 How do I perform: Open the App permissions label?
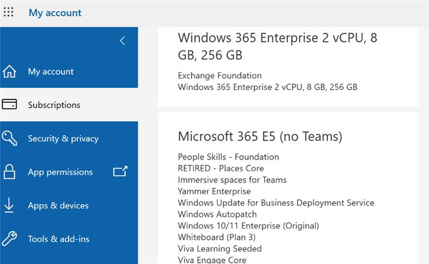60,172
